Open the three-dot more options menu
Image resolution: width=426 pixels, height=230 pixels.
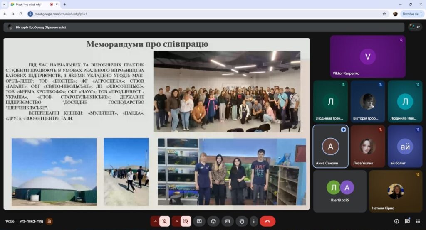point(253,221)
